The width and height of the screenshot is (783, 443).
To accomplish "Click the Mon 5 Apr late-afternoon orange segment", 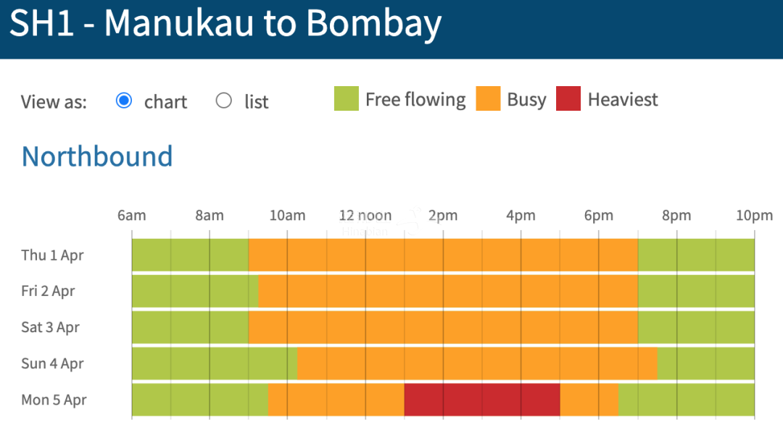I will click(x=589, y=400).
